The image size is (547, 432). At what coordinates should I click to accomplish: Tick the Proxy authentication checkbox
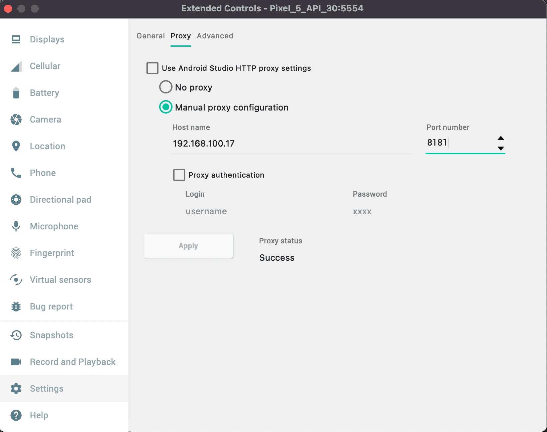[x=179, y=175]
